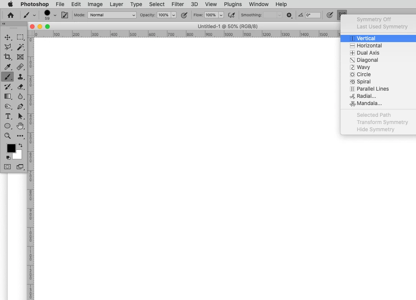The height and width of the screenshot is (300, 416).
Task: Open the Edit Toolbar three-dots button
Action: click(20, 136)
